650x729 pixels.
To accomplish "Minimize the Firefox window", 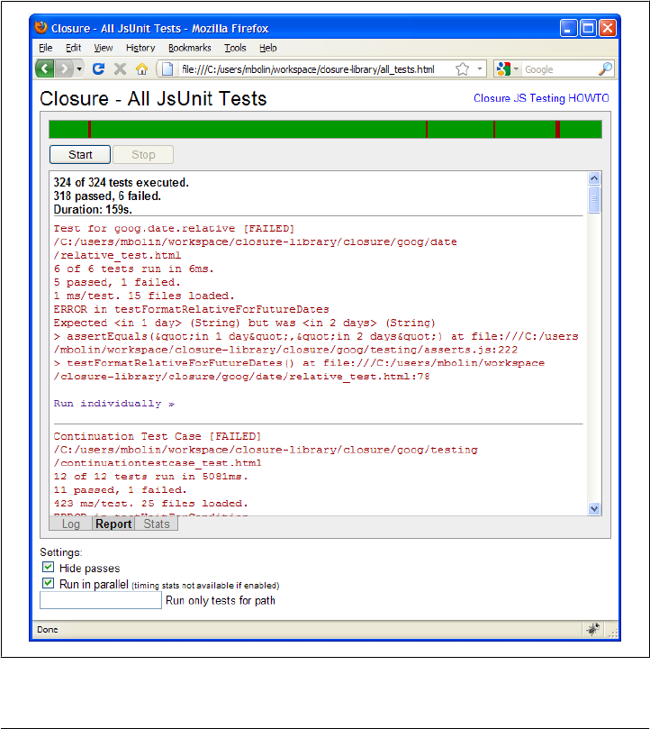I will coord(568,28).
